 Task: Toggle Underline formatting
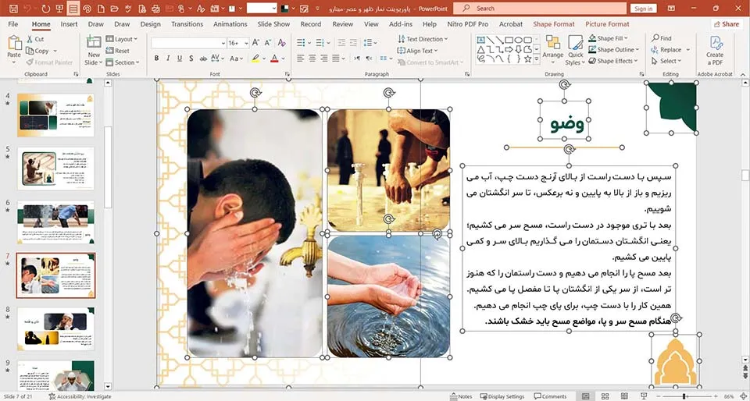(x=180, y=59)
